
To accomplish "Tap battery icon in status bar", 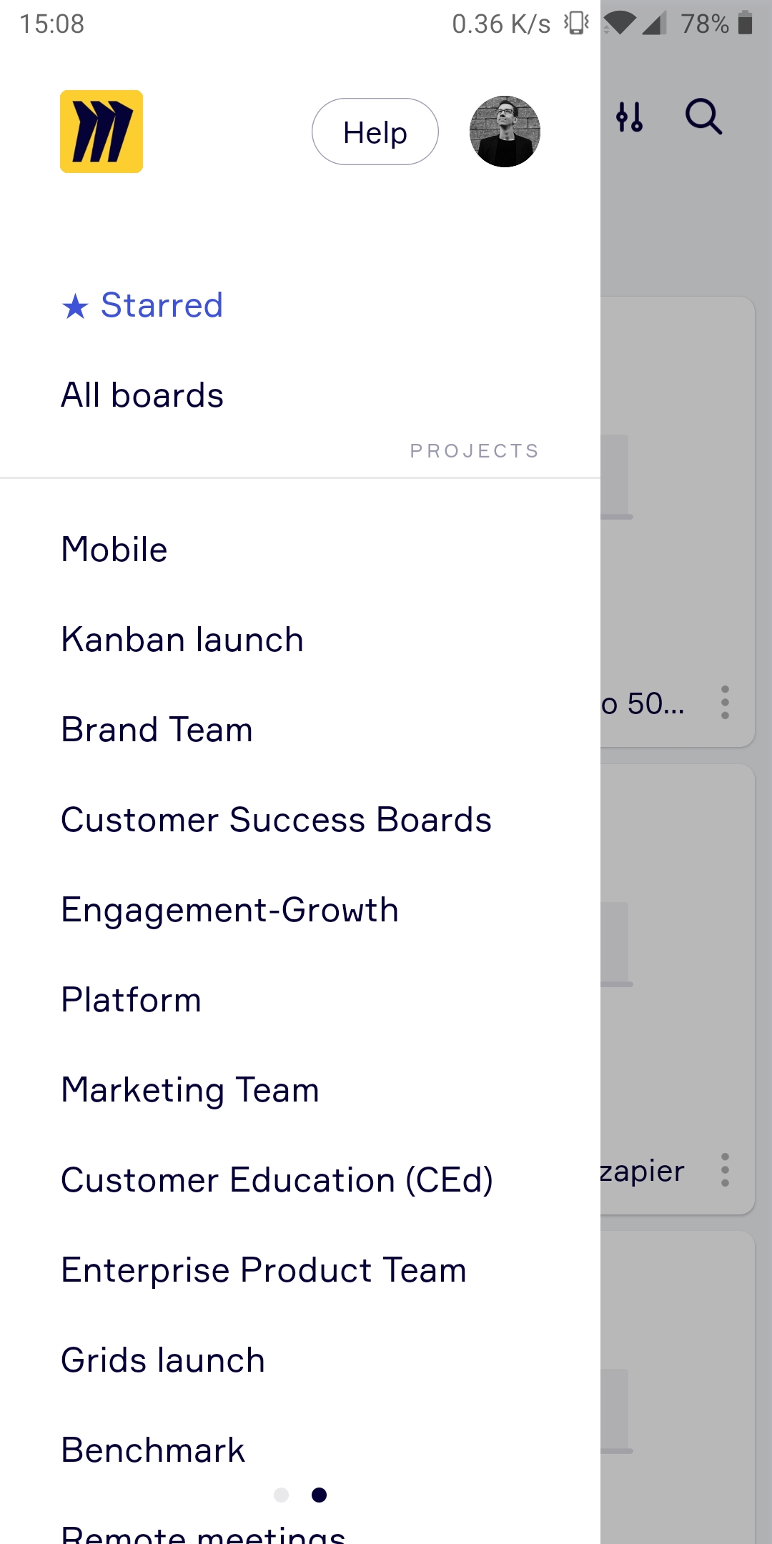I will click(x=746, y=24).
